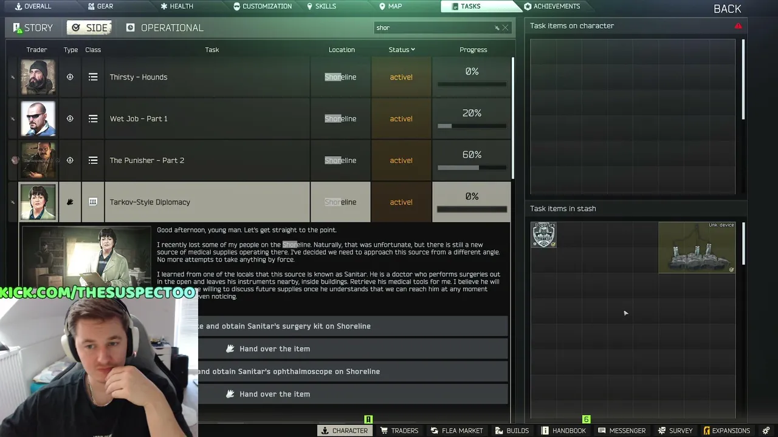The width and height of the screenshot is (778, 437).
Task: Click the trader portrait for Wet Job – Part 1
Action: (x=38, y=118)
